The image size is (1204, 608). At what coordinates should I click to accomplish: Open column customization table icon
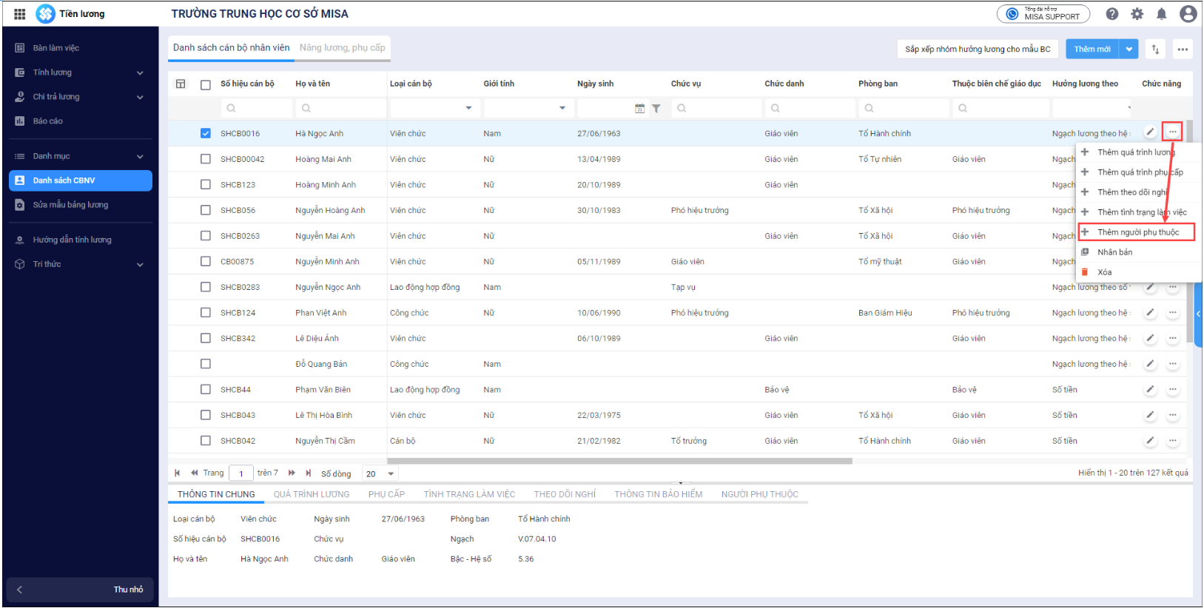pyautogui.click(x=181, y=84)
